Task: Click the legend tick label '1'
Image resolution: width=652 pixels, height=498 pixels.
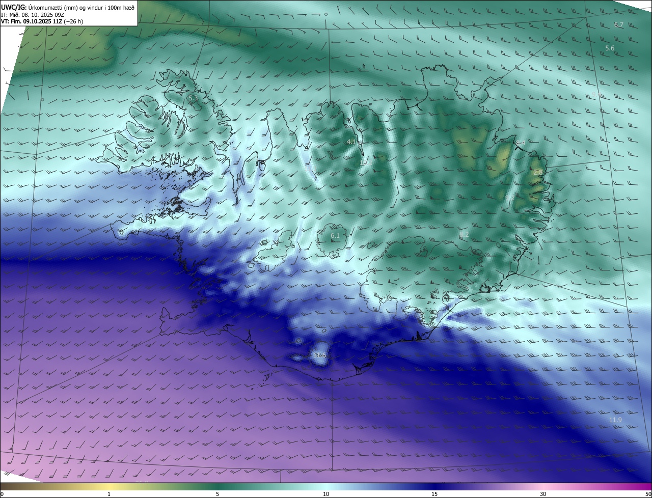Action: (109, 494)
